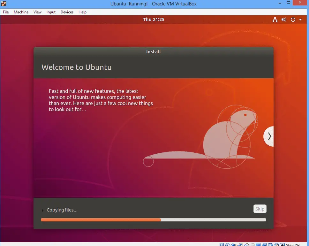Click the shared folders indicator in the VirtualBox status bar

tap(252, 245)
